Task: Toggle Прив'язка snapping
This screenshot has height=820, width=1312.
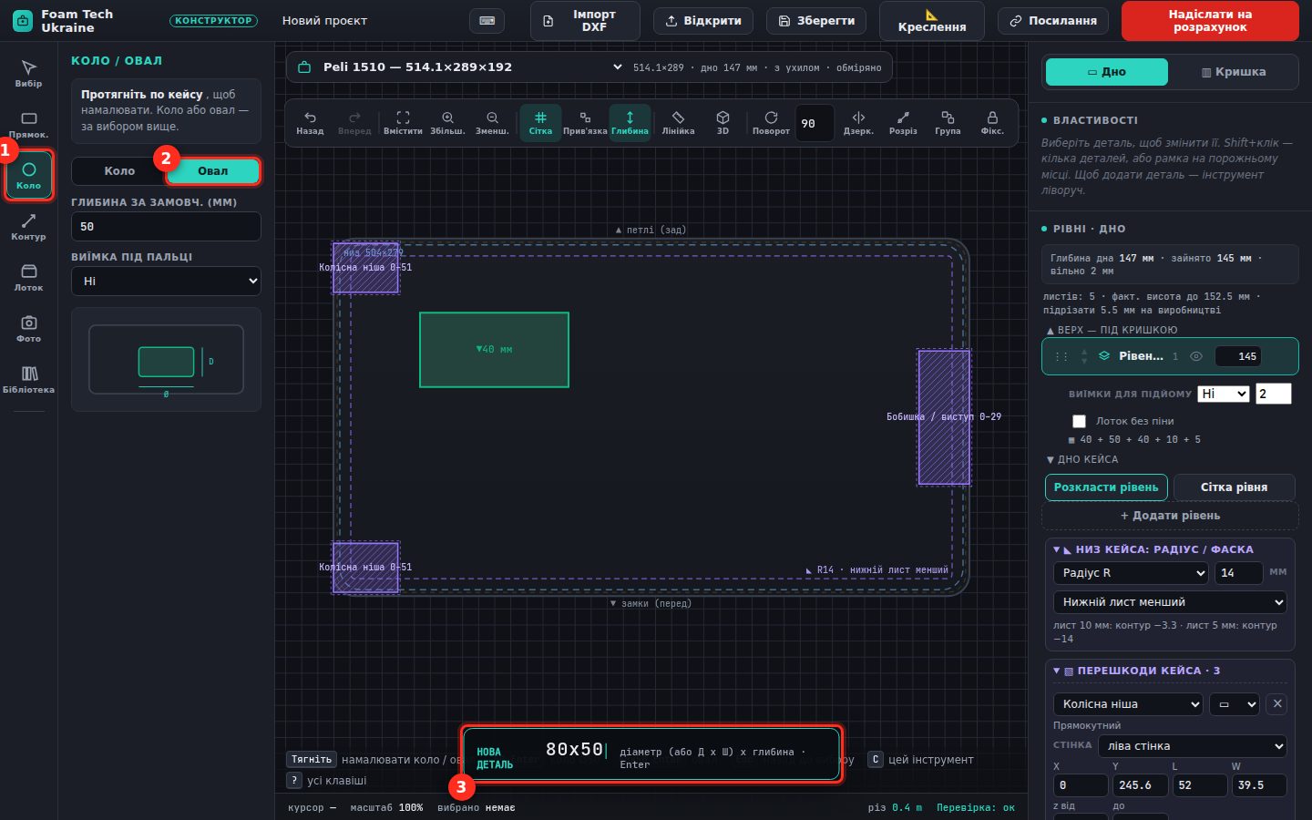Action: point(585,123)
